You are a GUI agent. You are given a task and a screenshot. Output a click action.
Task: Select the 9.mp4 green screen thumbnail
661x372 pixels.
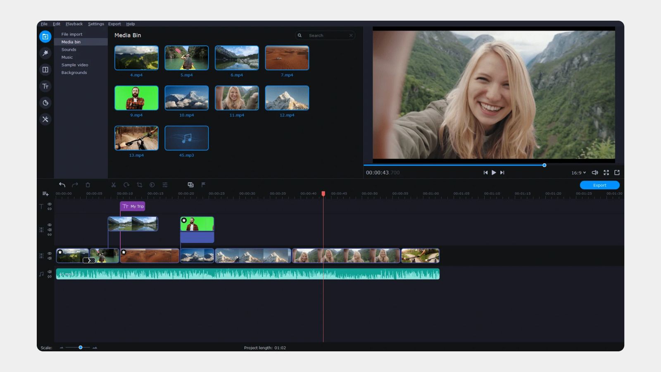point(136,98)
